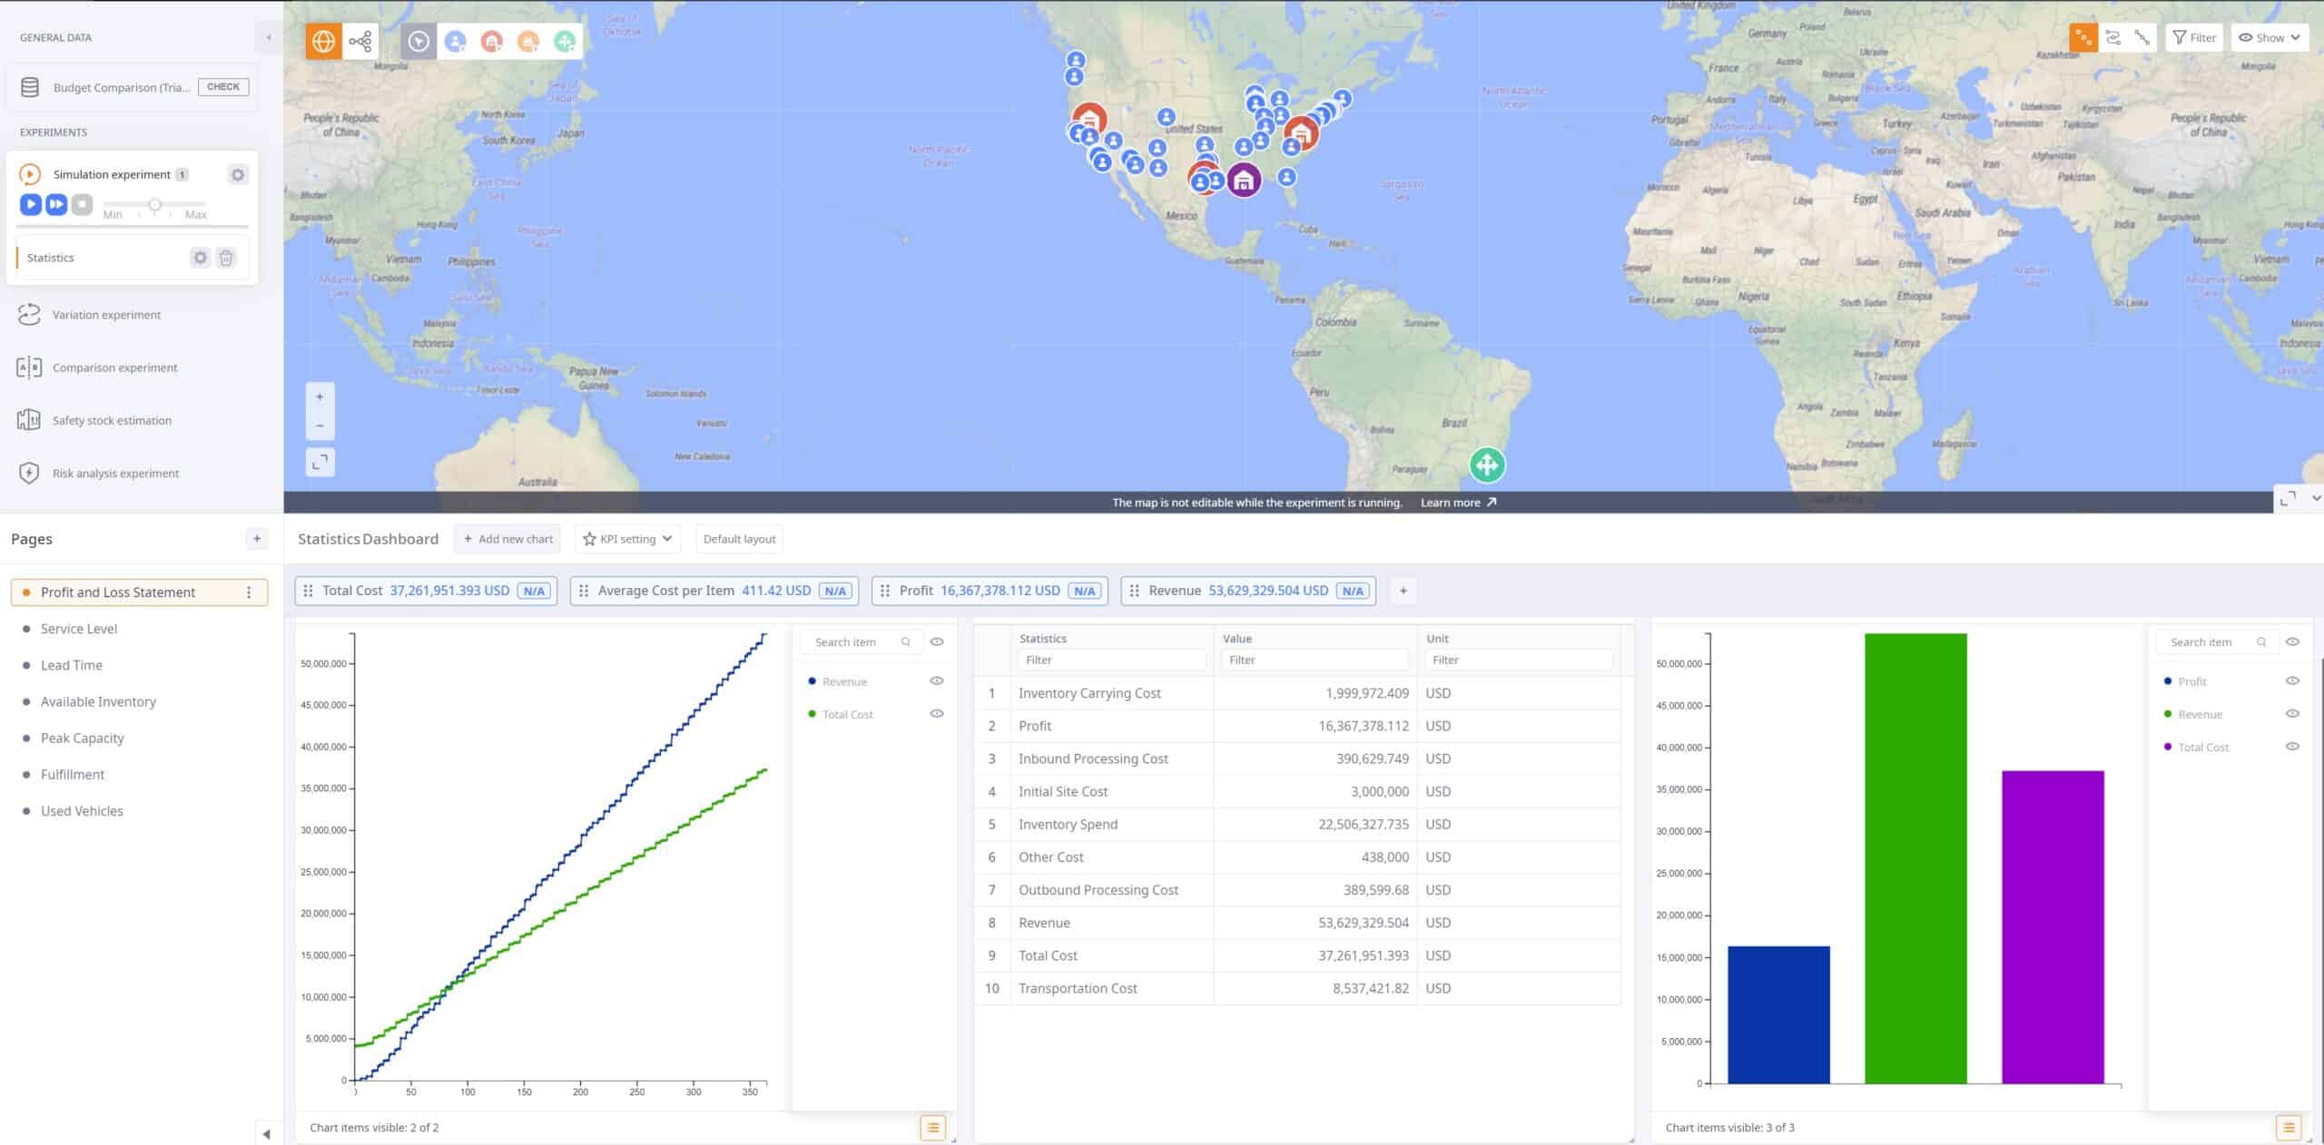Viewport: 2324px width, 1145px height.
Task: Select the Used Vehicles page
Action: (x=82, y=811)
